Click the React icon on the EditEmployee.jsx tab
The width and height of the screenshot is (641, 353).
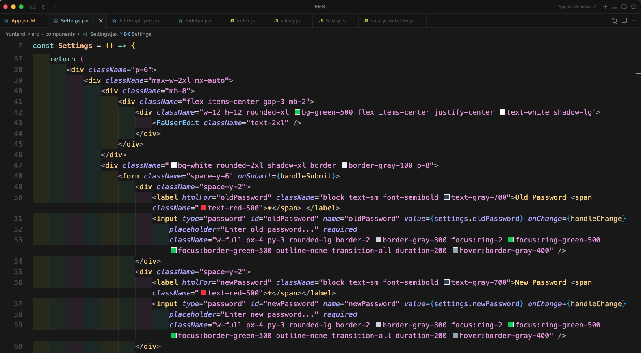coord(115,20)
